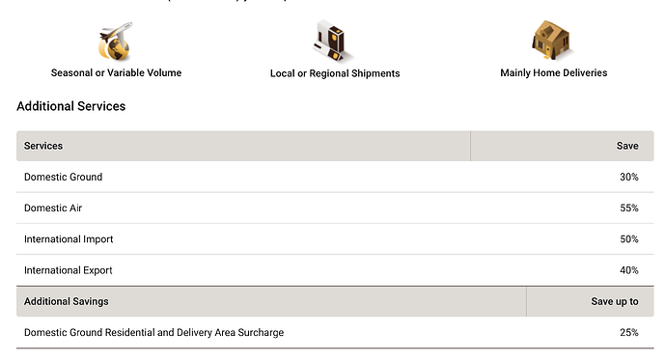Viewport: 666px width, 361px height.
Task: Click the Save column header
Action: click(562, 146)
